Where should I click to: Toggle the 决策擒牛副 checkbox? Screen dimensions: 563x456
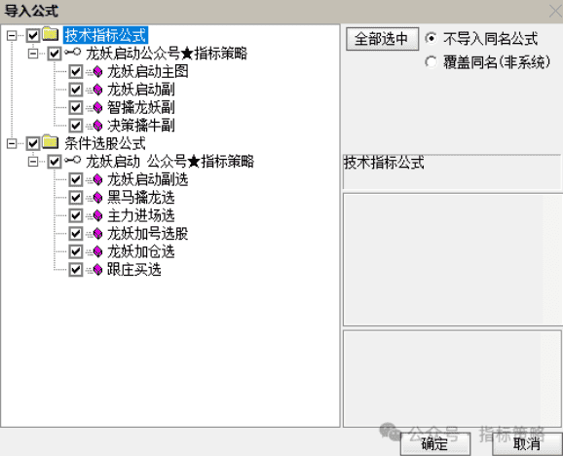[x=76, y=126]
